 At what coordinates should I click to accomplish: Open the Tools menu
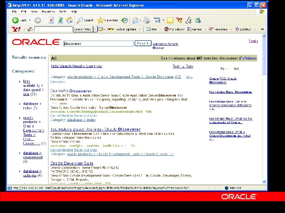pyautogui.click(x=63, y=11)
